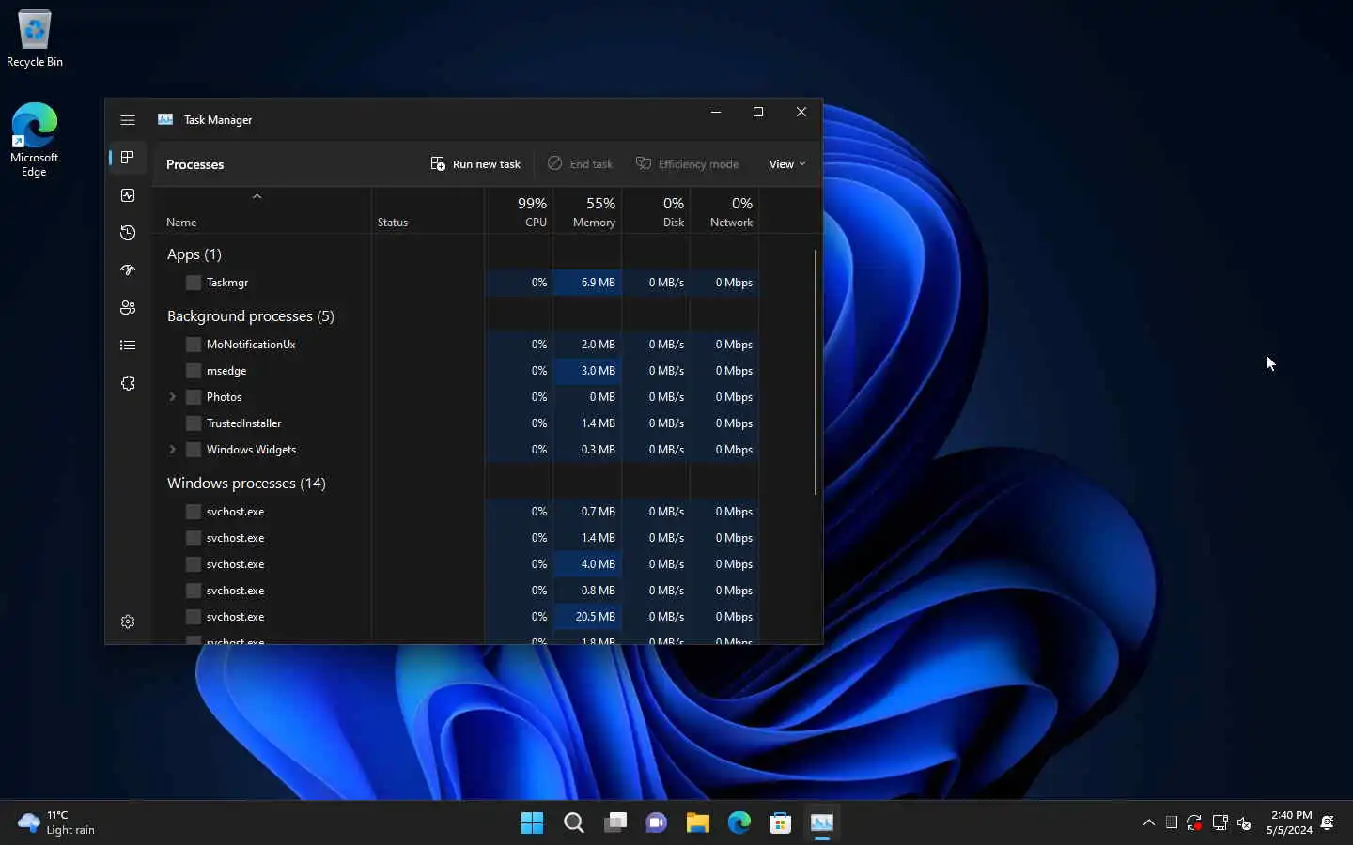This screenshot has width=1353, height=845.
Task: Select the Background processes (5) group header
Action: click(251, 316)
